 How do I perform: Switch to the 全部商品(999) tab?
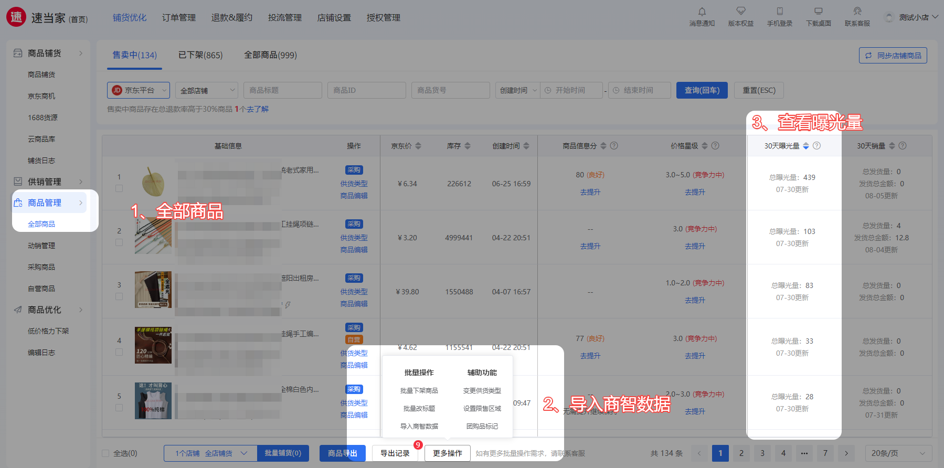270,55
